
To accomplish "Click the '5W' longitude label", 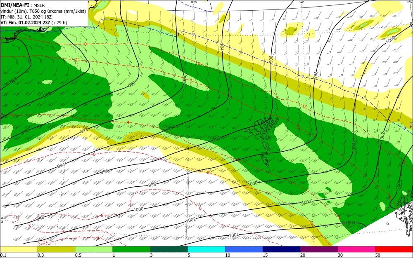I will [301, 2].
